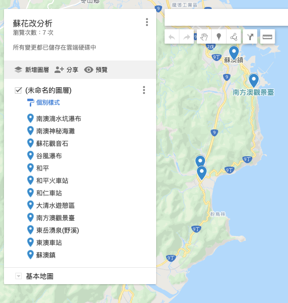Click the 新增圖層 layers icon
This screenshot has width=288, height=303.
(x=18, y=70)
